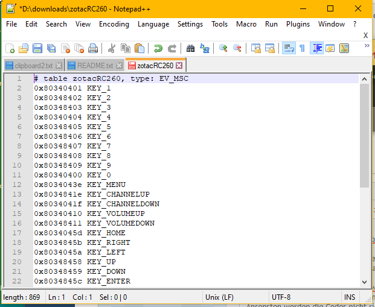The image size is (375, 307).
Task: Open the Search menu
Action: click(x=56, y=24)
